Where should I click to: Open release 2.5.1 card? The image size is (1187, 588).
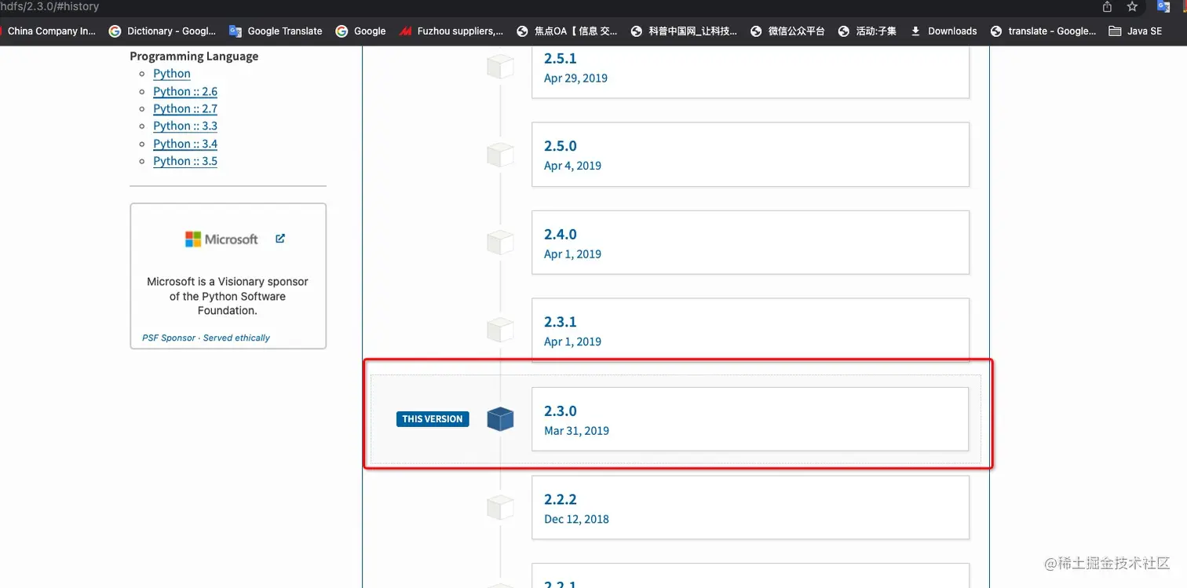click(751, 71)
